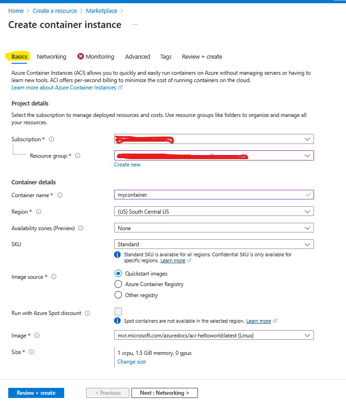Viewport: 346px width, 403px height.
Task: Click the Change size link
Action: tap(132, 362)
